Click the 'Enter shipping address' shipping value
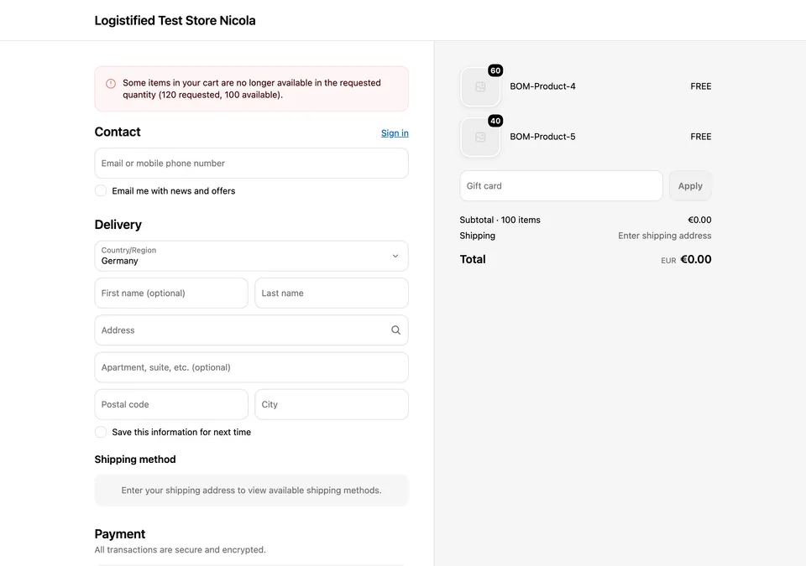This screenshot has height=566, width=806. (665, 236)
